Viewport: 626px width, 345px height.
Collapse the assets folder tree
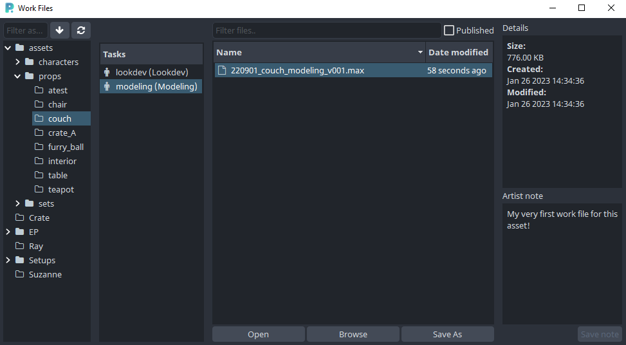point(8,48)
